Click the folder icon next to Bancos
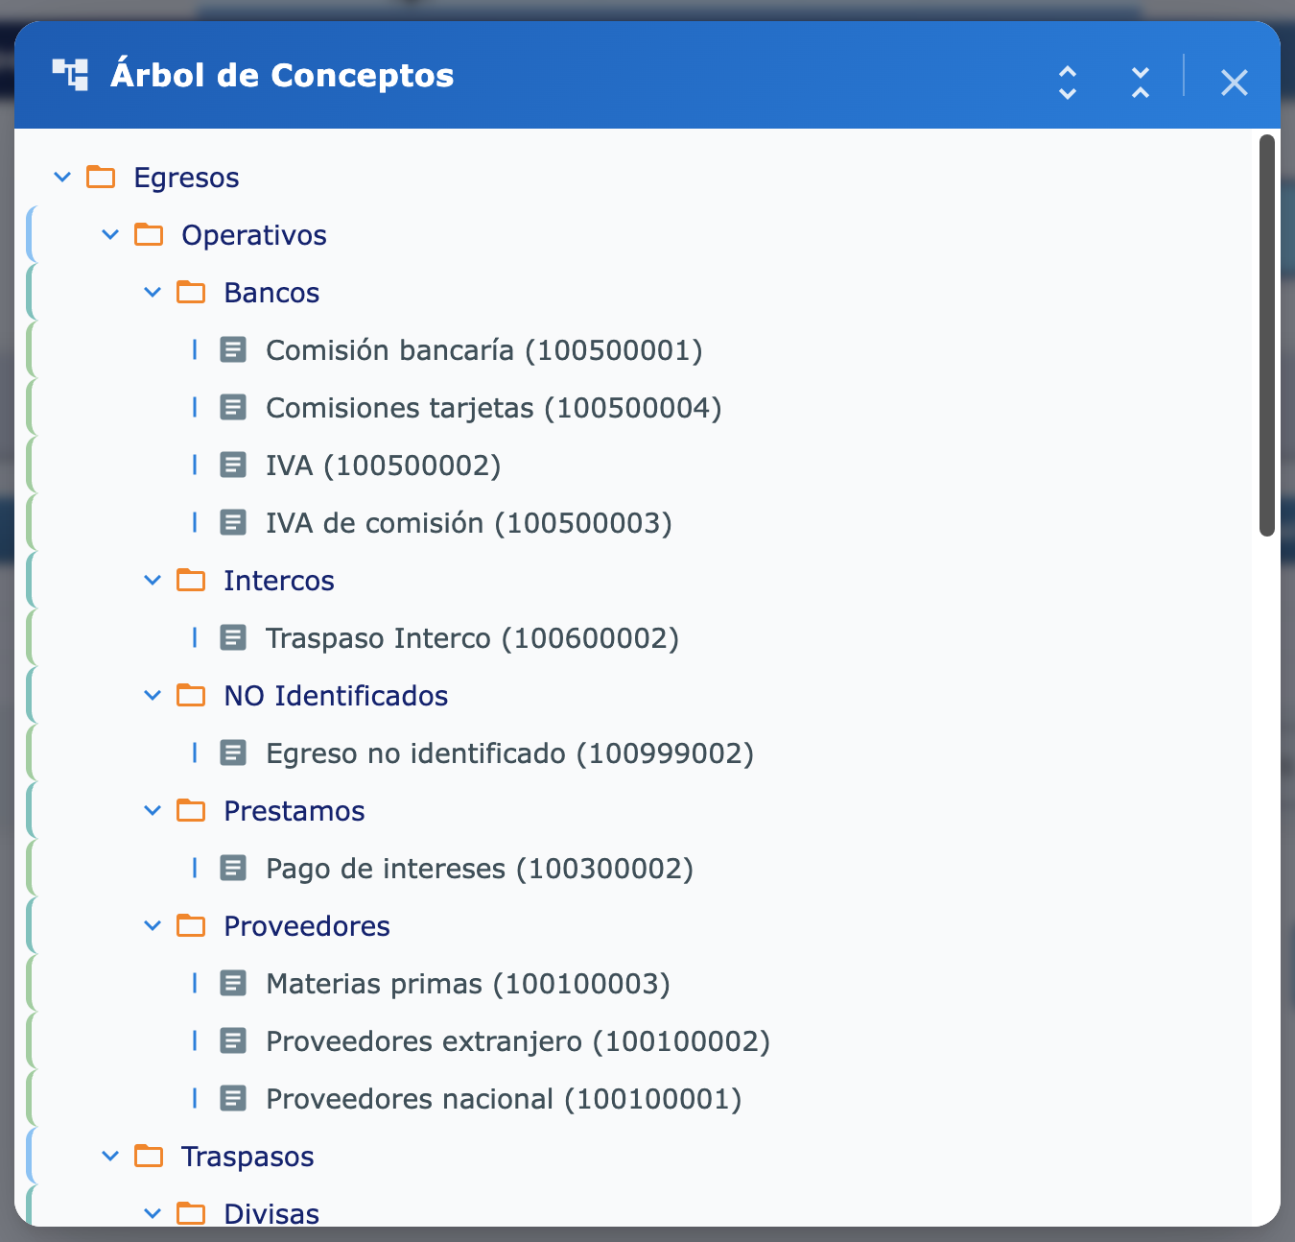 click(x=192, y=292)
